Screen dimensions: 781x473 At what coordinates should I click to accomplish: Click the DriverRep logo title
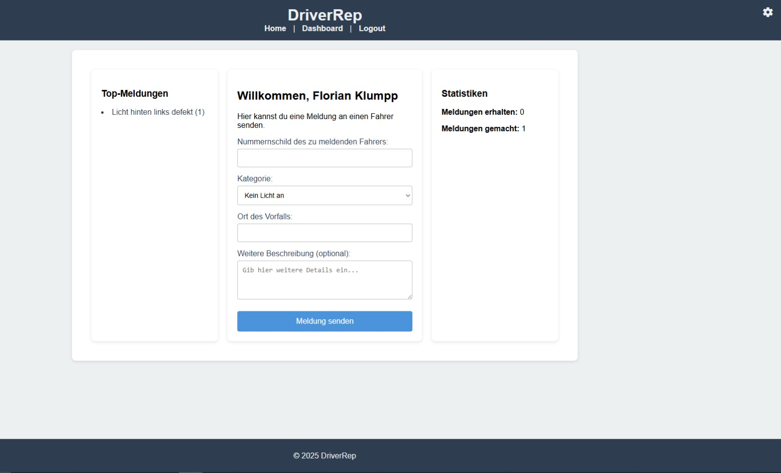click(325, 15)
